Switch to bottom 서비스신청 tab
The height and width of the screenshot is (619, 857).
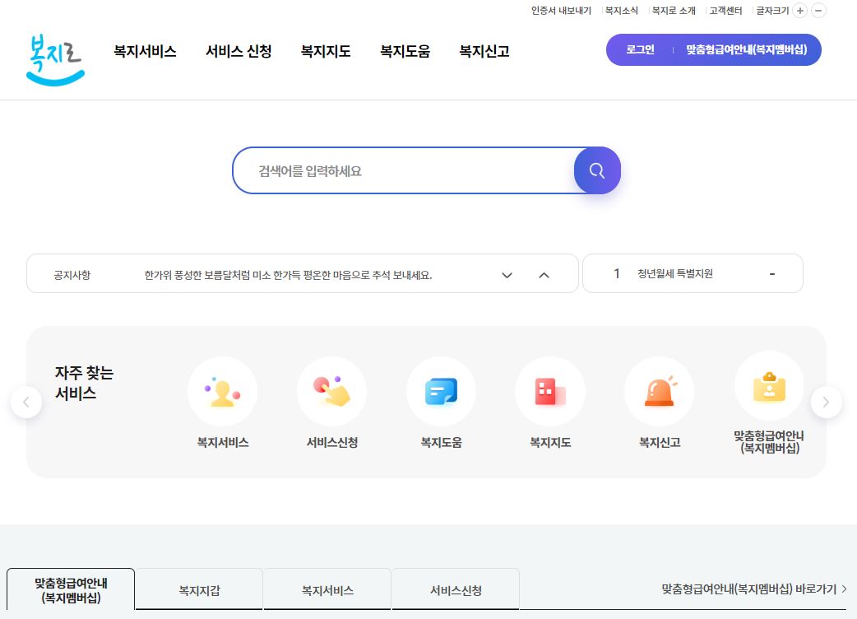coord(456,589)
